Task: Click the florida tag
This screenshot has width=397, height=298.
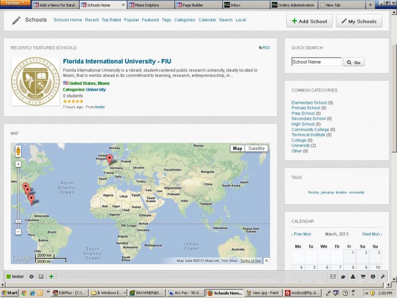Action: point(314,192)
